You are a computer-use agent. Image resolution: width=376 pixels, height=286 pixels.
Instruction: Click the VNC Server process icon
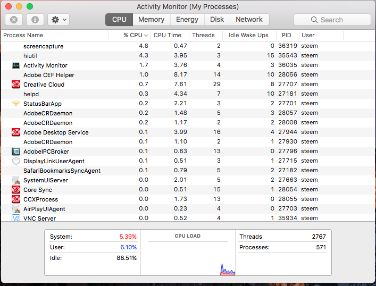point(16,218)
